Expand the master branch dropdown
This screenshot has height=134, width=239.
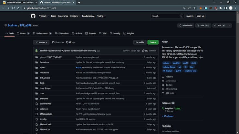click(41, 42)
